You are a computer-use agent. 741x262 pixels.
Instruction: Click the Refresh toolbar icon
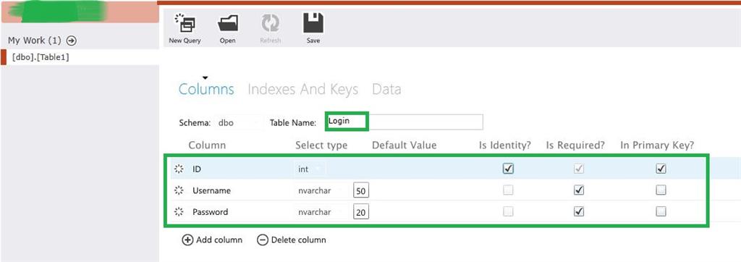(271, 23)
